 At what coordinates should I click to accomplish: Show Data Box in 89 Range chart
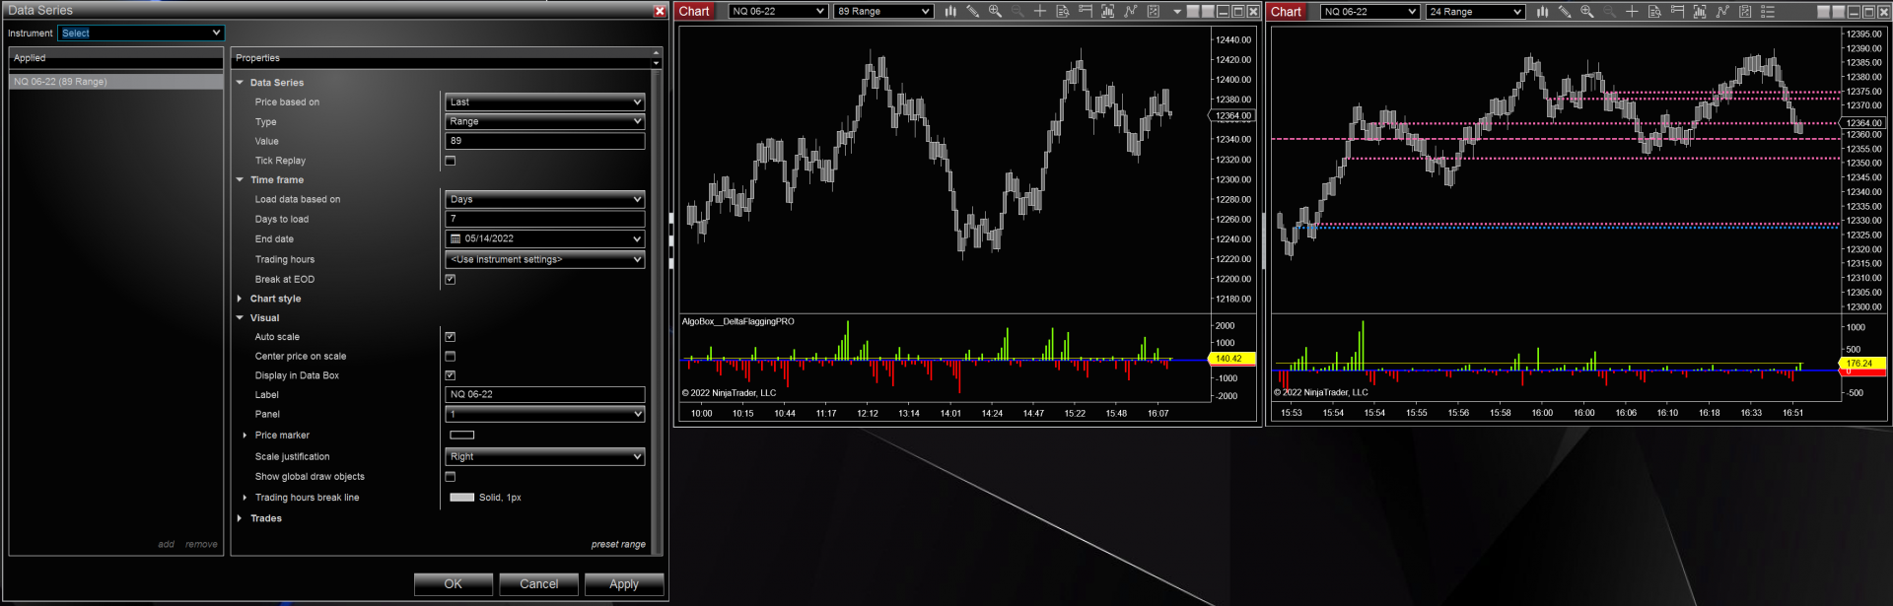point(1063,11)
